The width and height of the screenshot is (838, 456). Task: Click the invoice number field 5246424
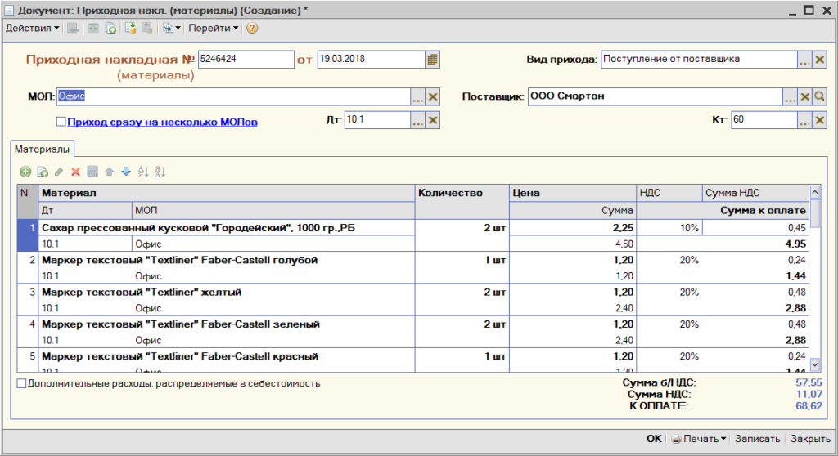pos(246,60)
